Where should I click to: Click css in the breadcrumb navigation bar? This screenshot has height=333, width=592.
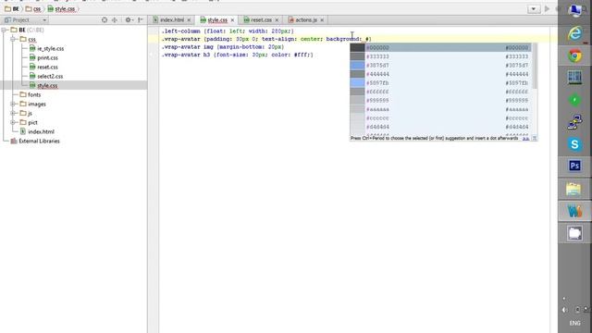coord(33,8)
